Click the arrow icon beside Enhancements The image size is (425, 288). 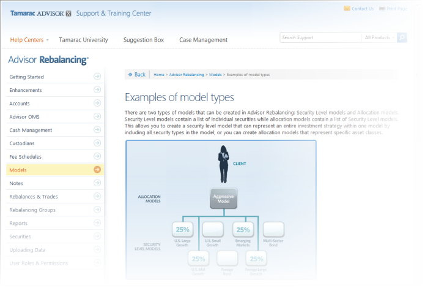point(97,90)
